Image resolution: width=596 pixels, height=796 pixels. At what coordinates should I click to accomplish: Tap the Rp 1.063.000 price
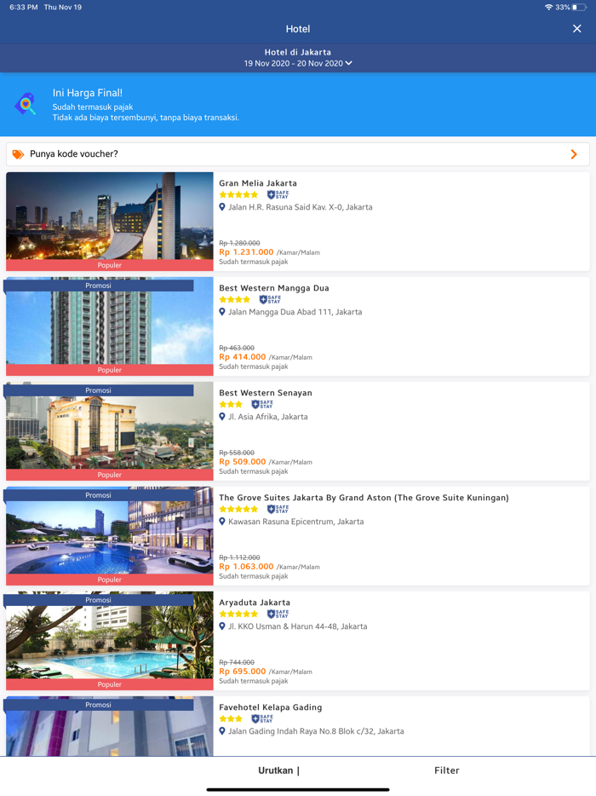coord(246,567)
